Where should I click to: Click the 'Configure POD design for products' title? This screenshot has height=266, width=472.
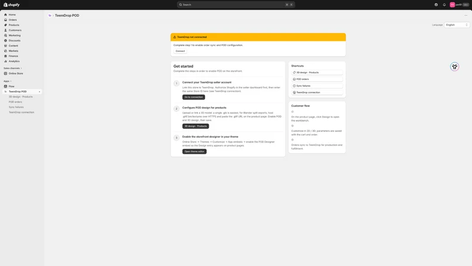pos(204,108)
